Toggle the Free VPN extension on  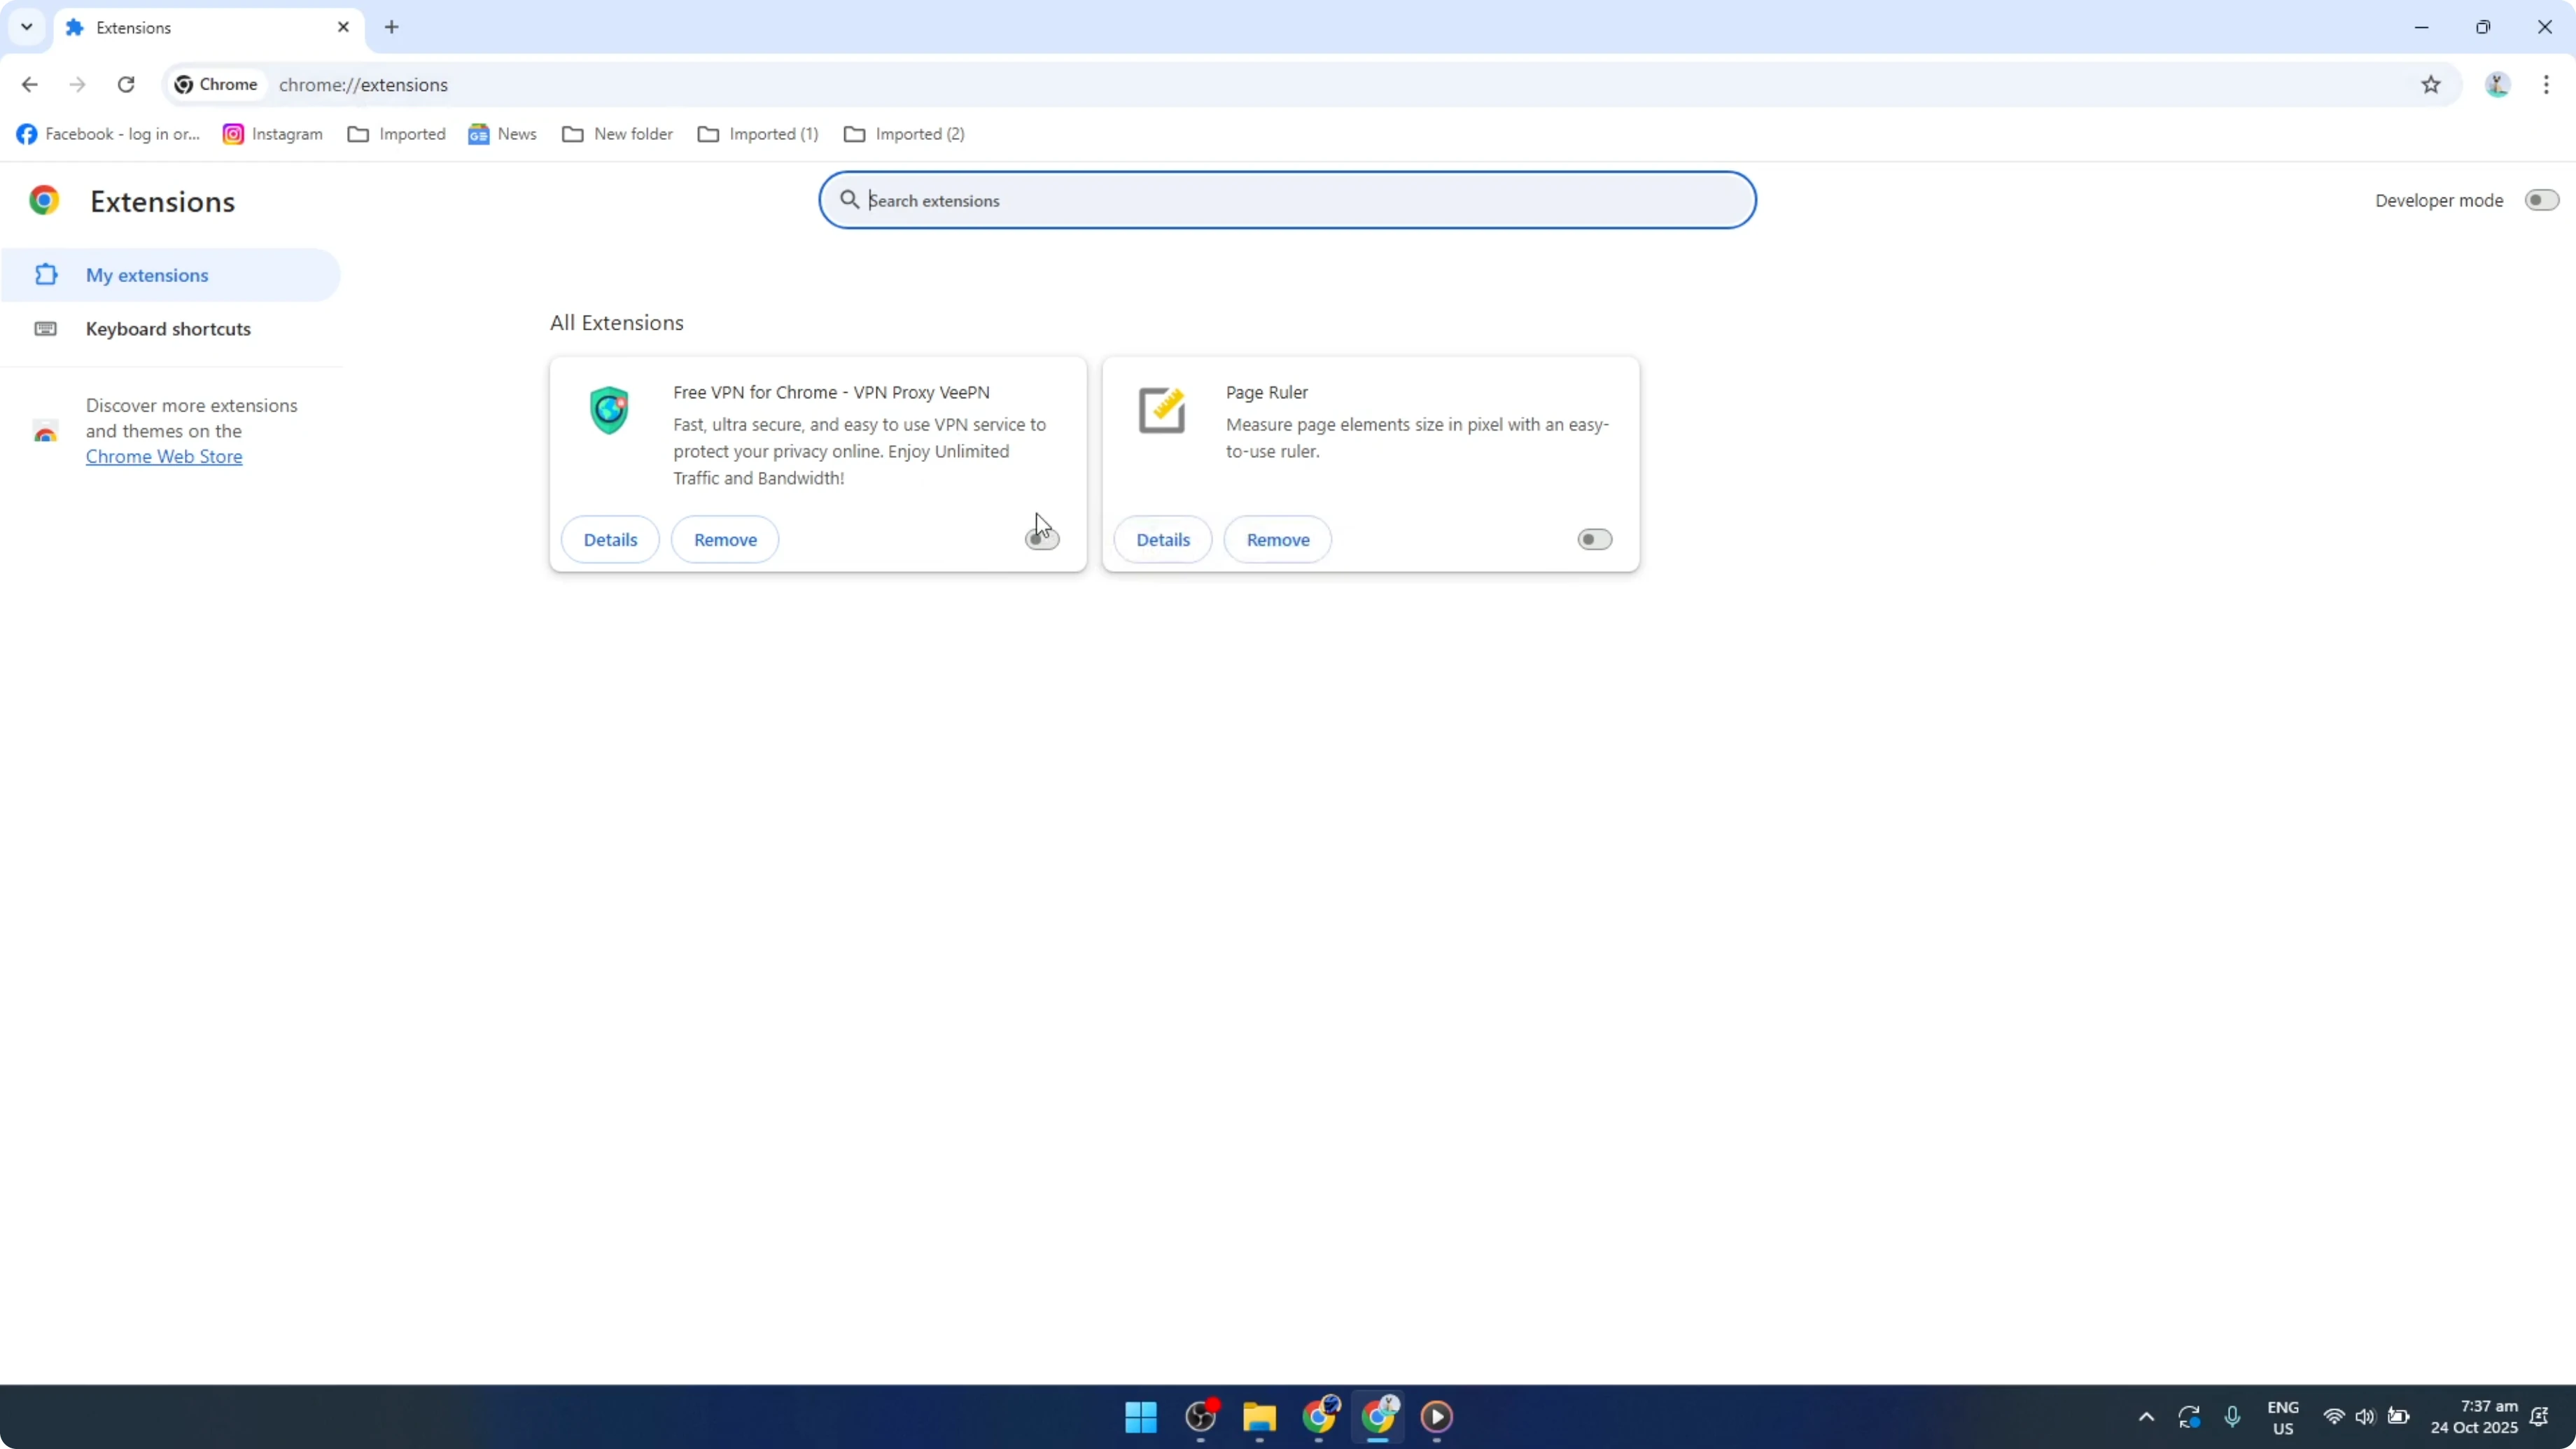1041,539
